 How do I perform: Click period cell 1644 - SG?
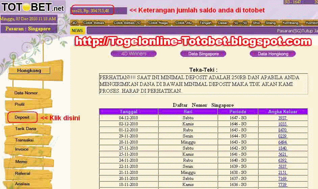click(x=238, y=136)
